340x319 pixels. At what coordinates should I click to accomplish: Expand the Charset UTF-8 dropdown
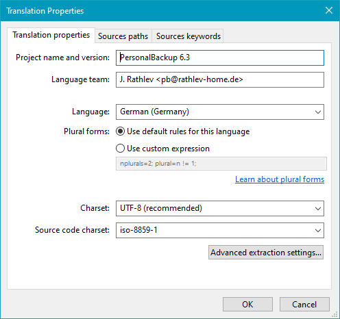(220, 208)
